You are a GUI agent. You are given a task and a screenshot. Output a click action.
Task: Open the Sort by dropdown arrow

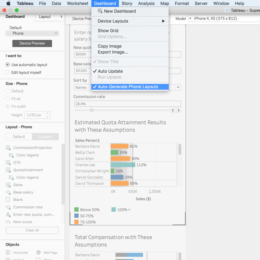[178, 87]
